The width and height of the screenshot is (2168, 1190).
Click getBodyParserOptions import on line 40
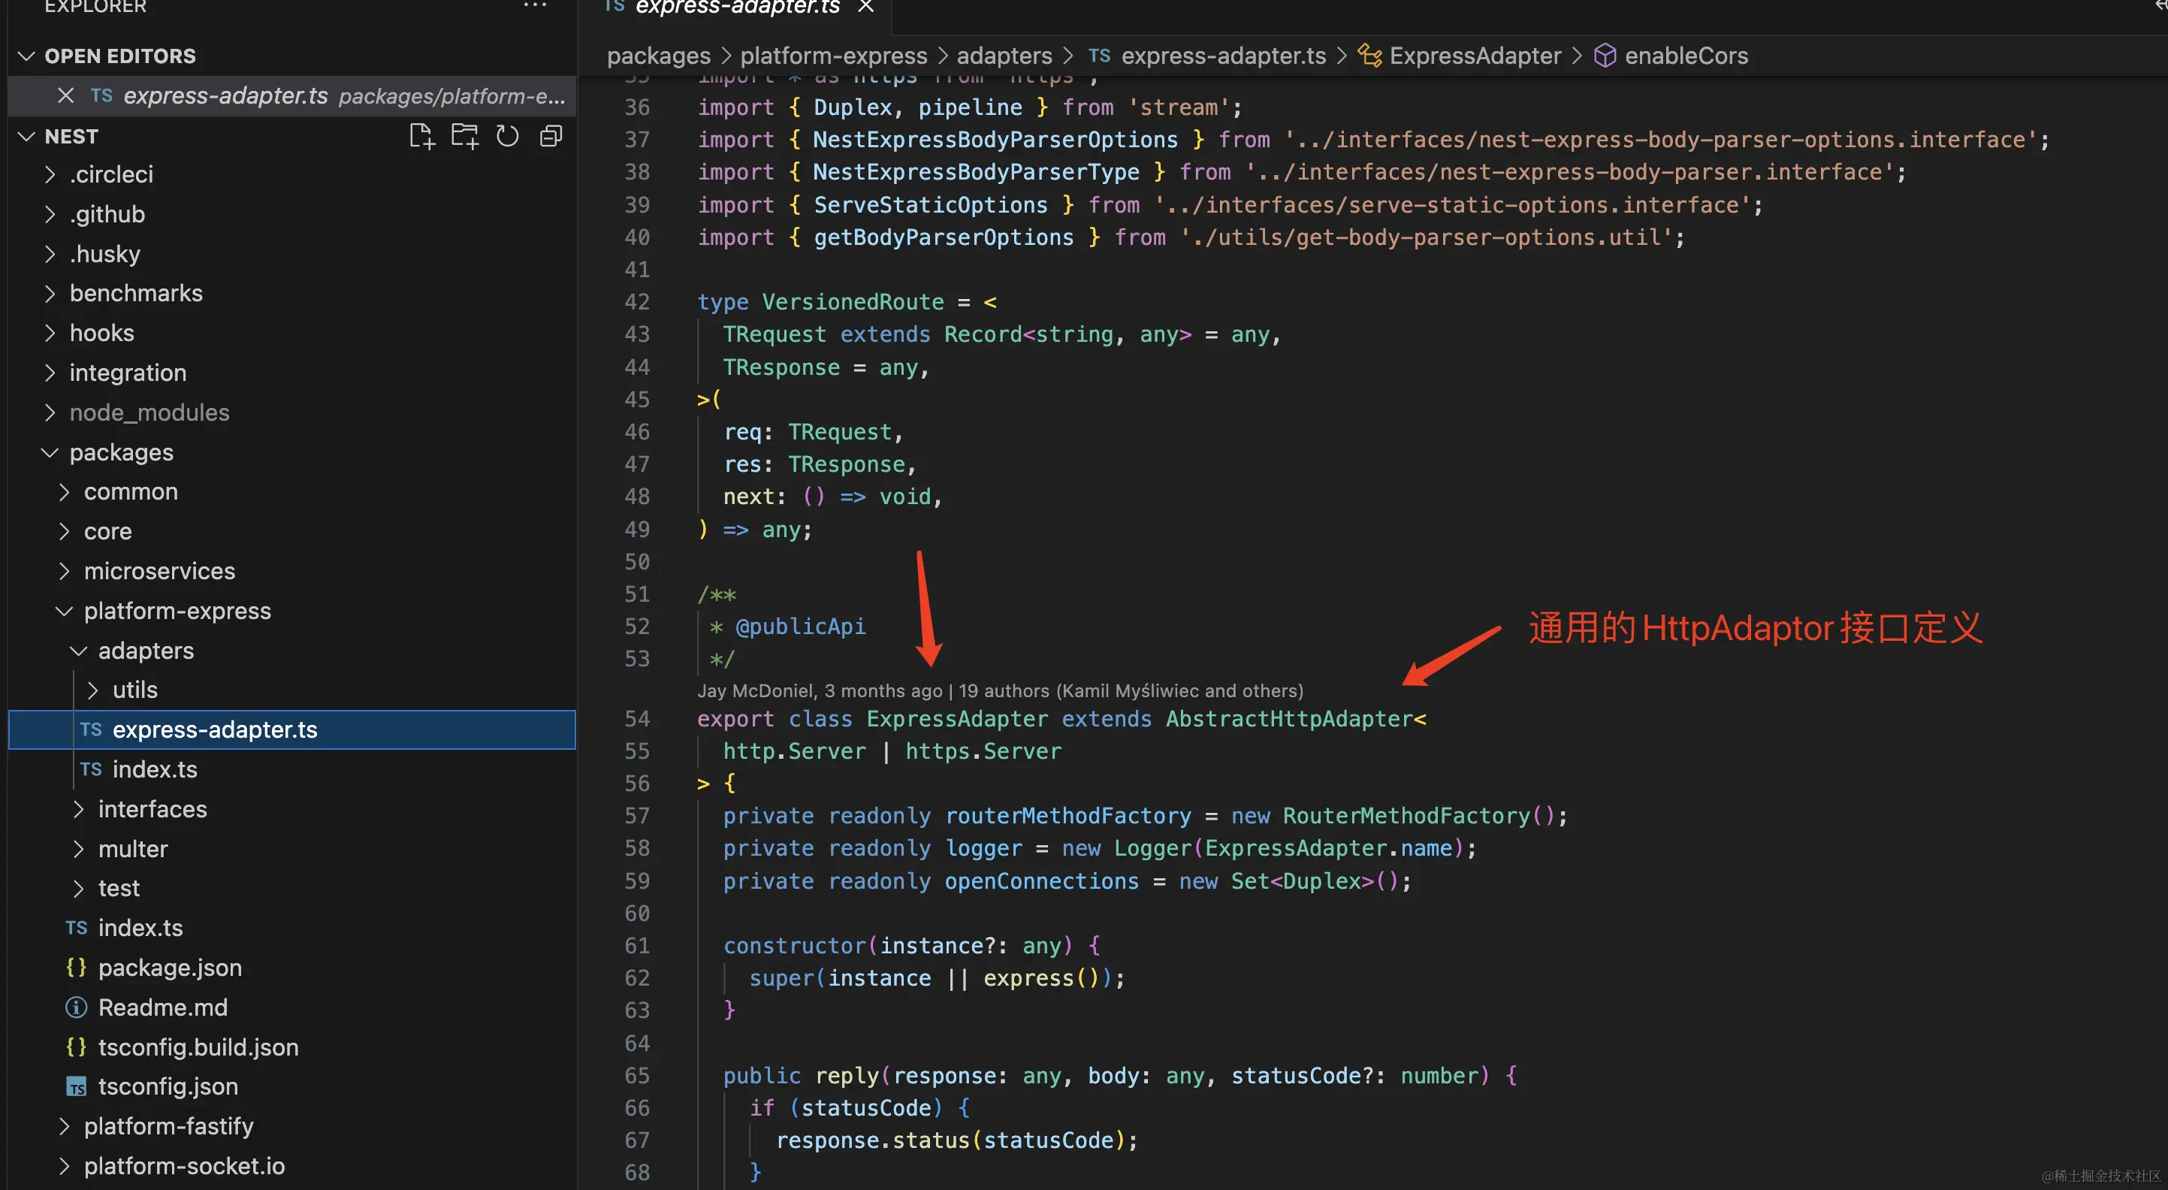click(944, 237)
